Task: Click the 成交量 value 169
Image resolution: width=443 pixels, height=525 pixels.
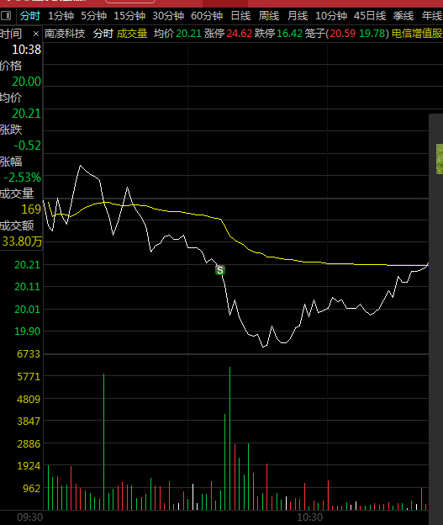Action: (x=31, y=209)
